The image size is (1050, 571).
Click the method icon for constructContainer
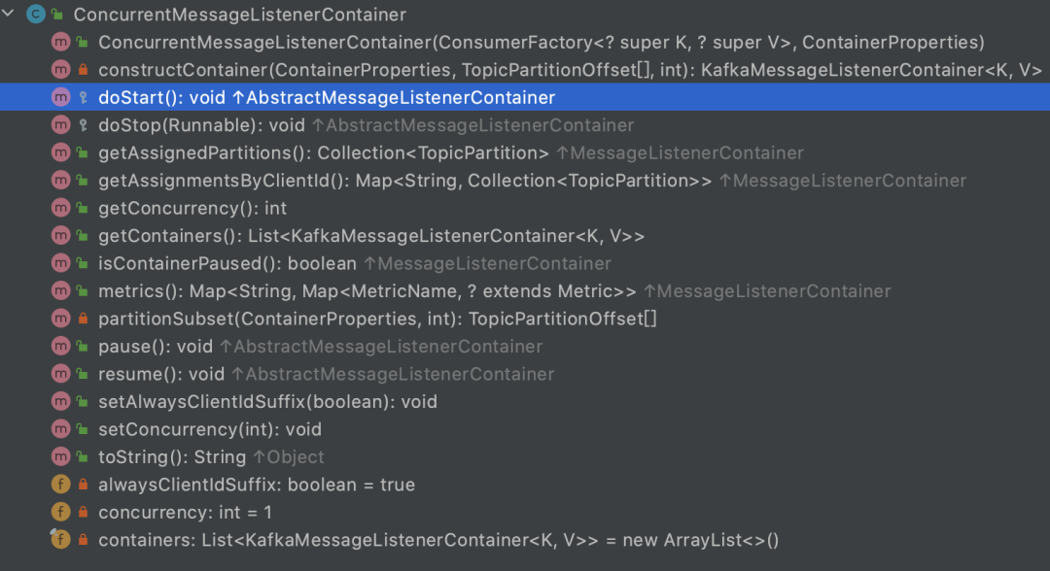tap(60, 70)
